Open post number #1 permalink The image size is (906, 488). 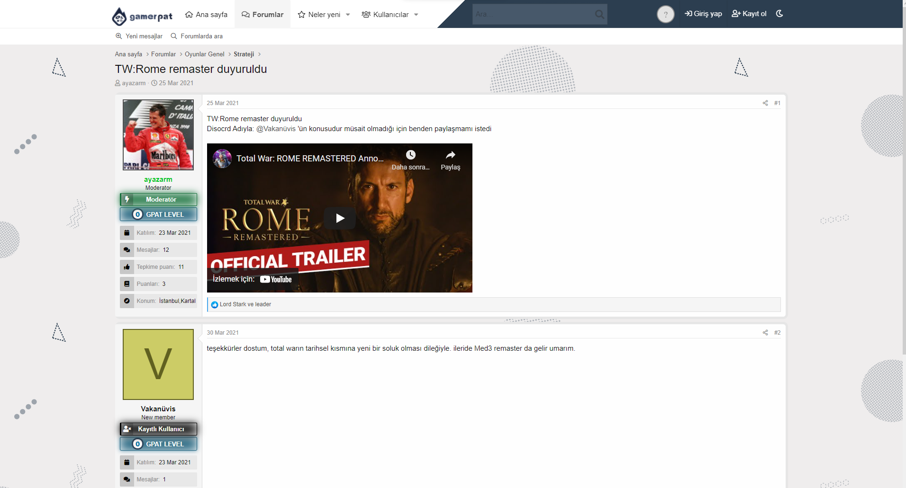(777, 103)
